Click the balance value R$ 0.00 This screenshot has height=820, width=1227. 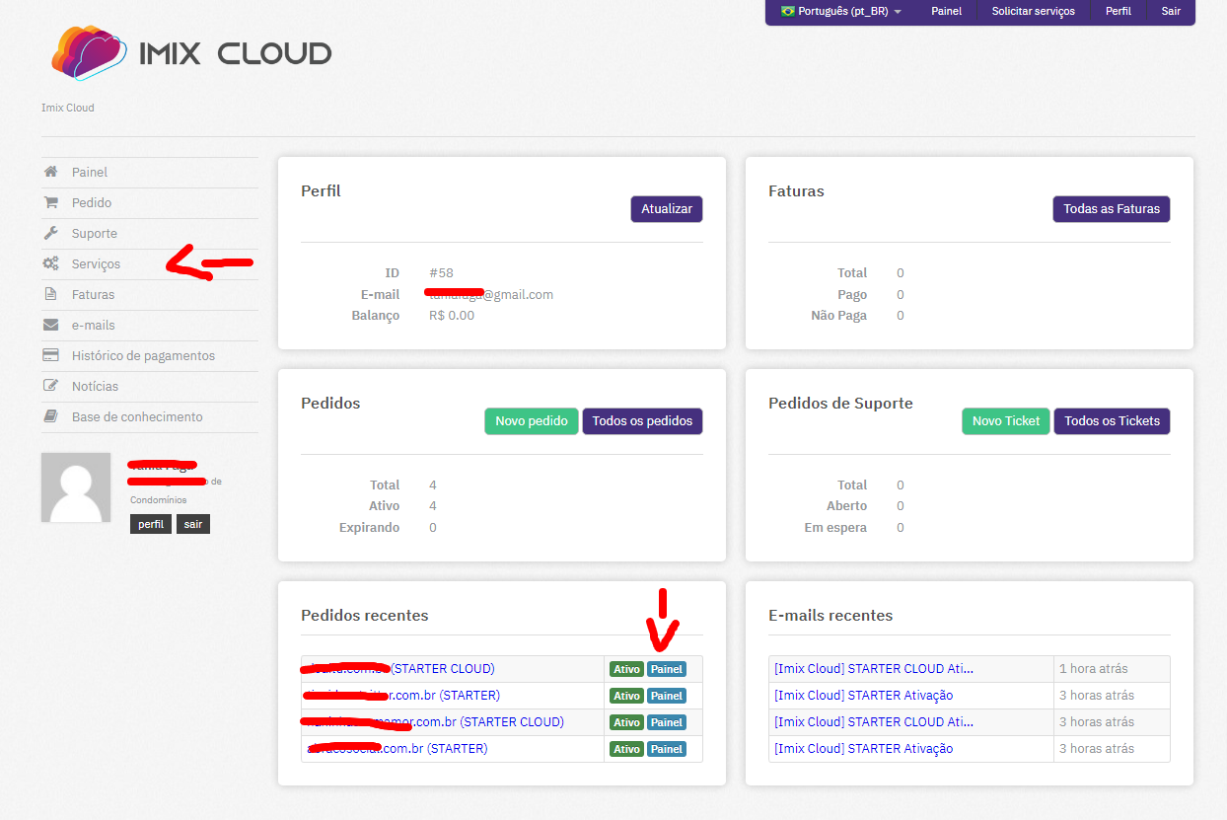(x=452, y=316)
